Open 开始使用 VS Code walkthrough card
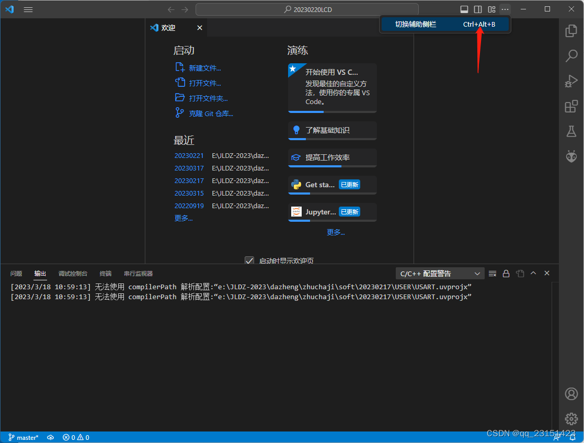Image resolution: width=584 pixels, height=443 pixels. point(332,88)
